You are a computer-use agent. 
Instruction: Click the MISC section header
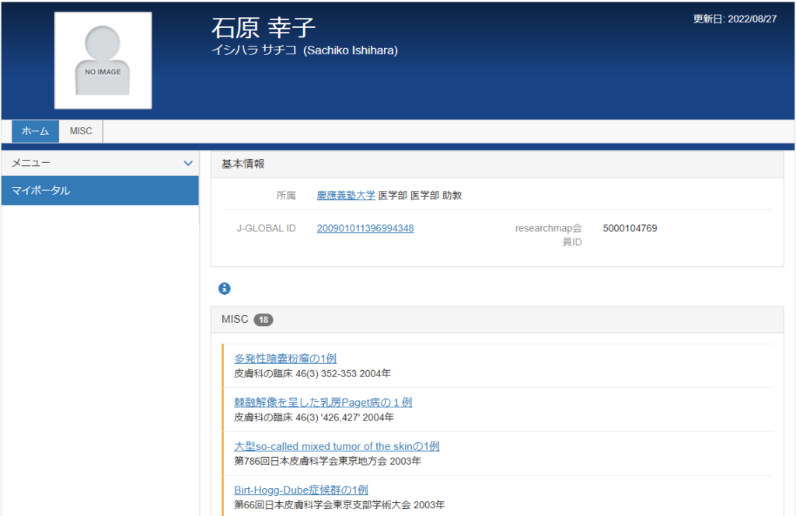click(x=497, y=320)
